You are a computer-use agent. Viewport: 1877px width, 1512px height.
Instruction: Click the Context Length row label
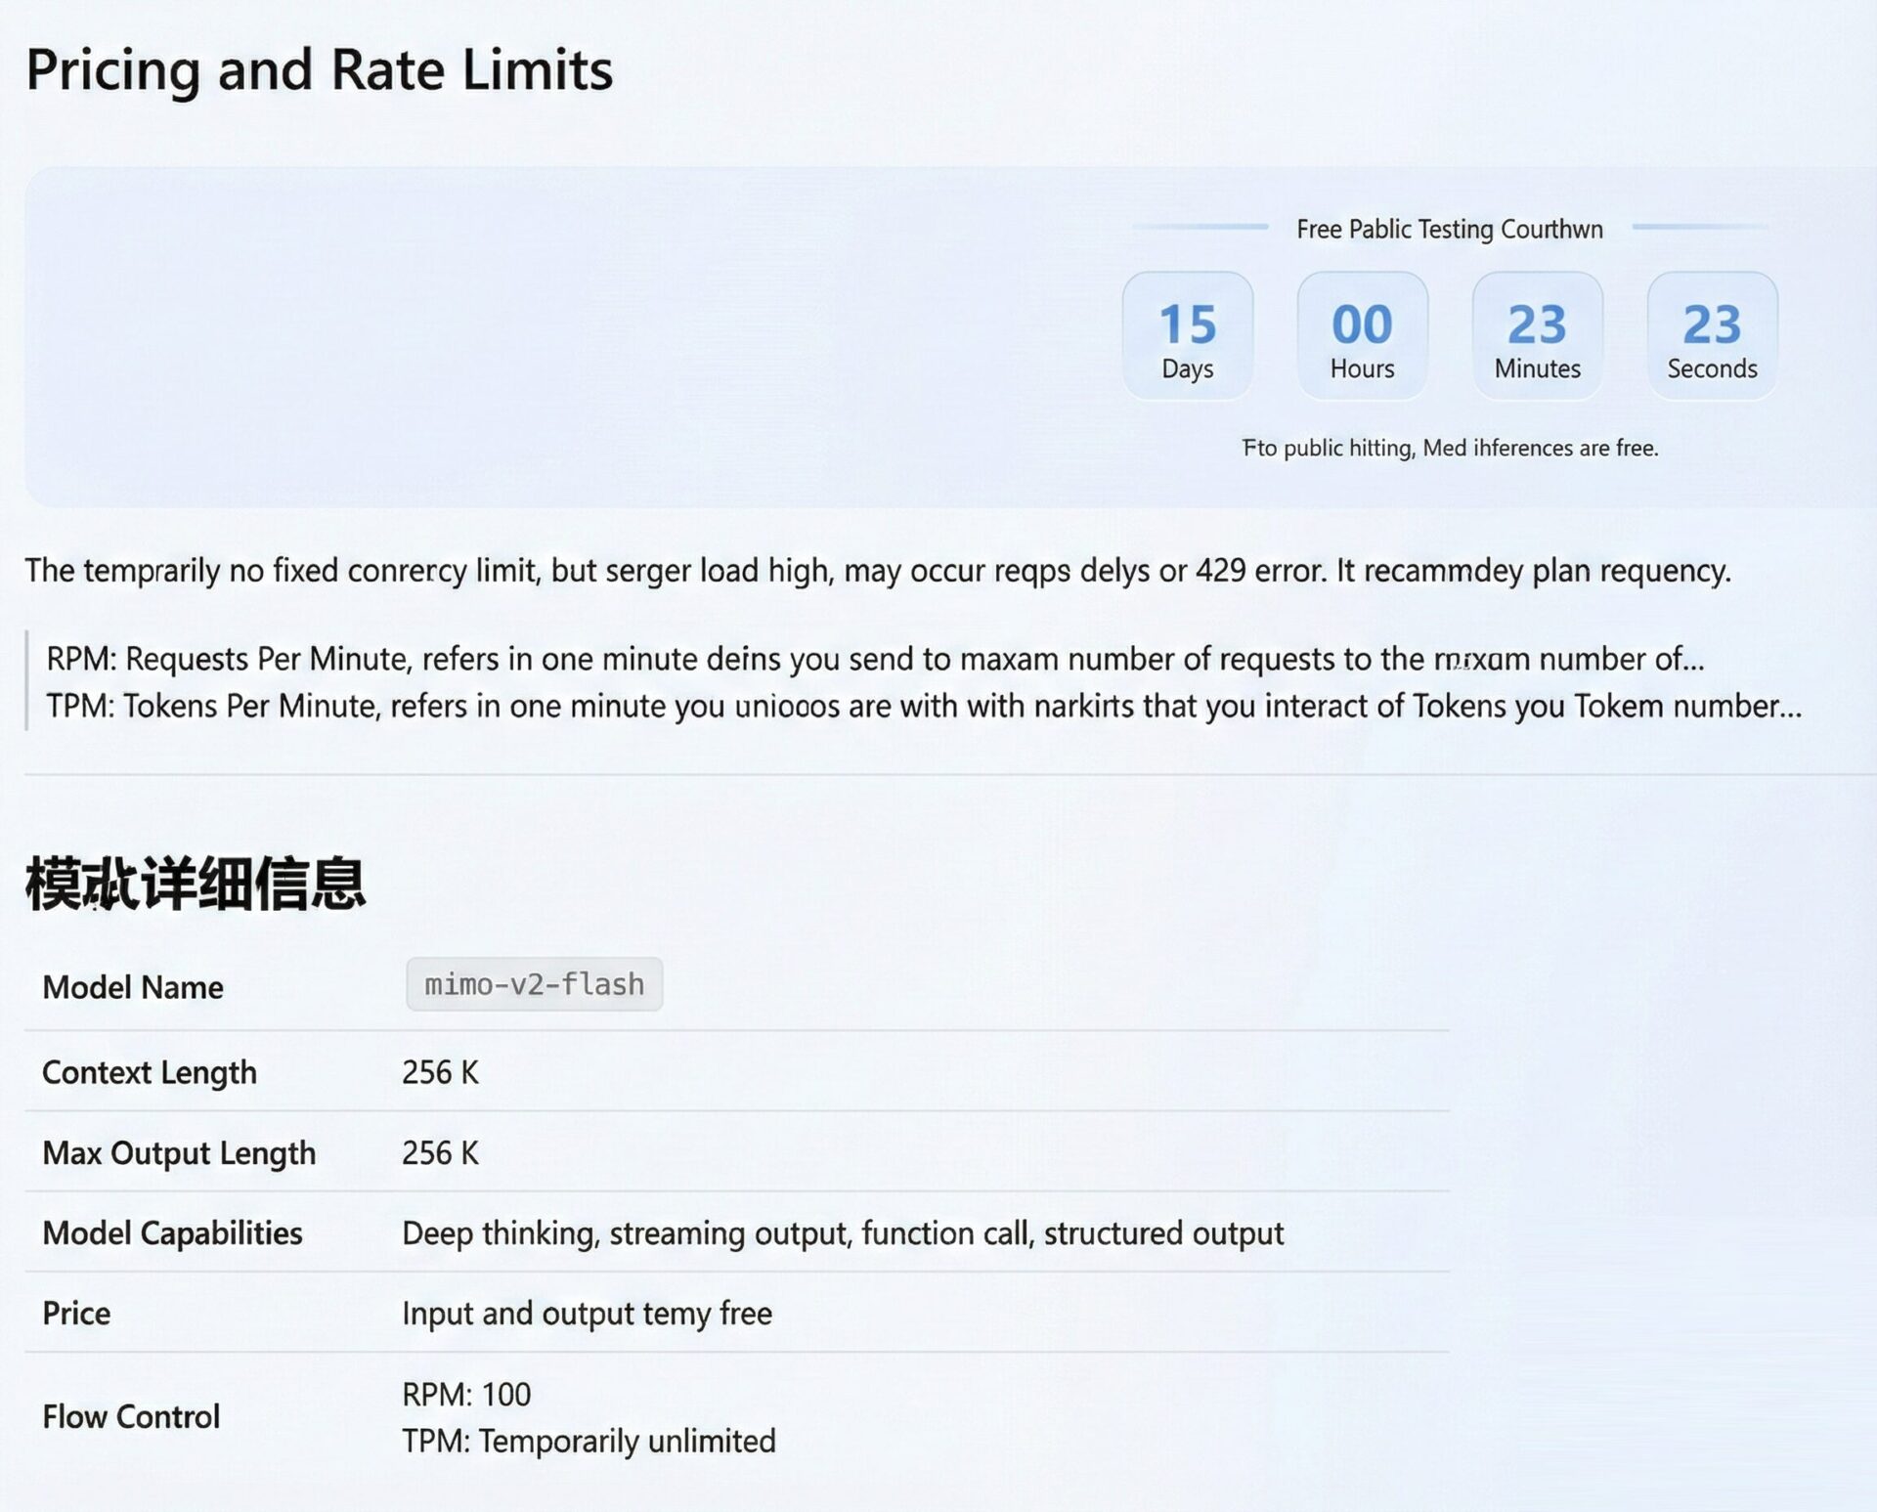click(x=149, y=1072)
